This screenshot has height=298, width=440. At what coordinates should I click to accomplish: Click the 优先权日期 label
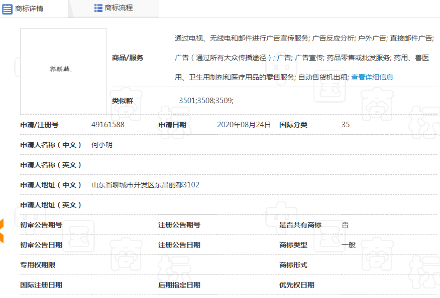[297, 285]
